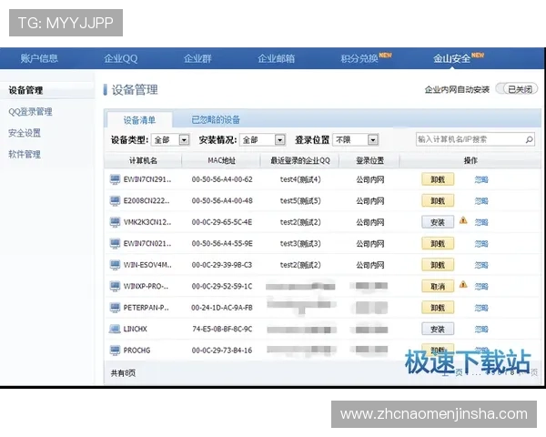
Task: Click 忽略 link for VMK2K3CN12
Action: 481,222
